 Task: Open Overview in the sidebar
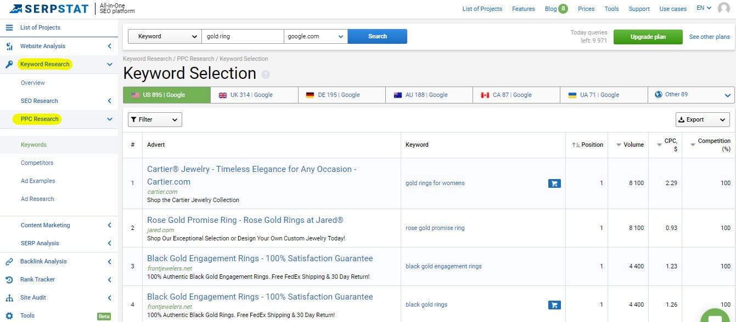(33, 83)
